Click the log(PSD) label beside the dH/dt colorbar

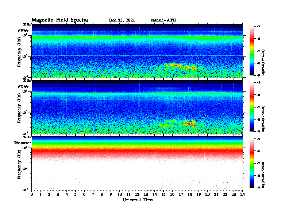point(263,62)
